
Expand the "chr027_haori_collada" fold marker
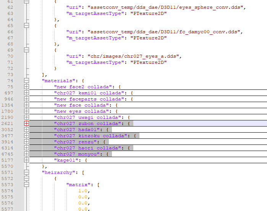point(26,148)
